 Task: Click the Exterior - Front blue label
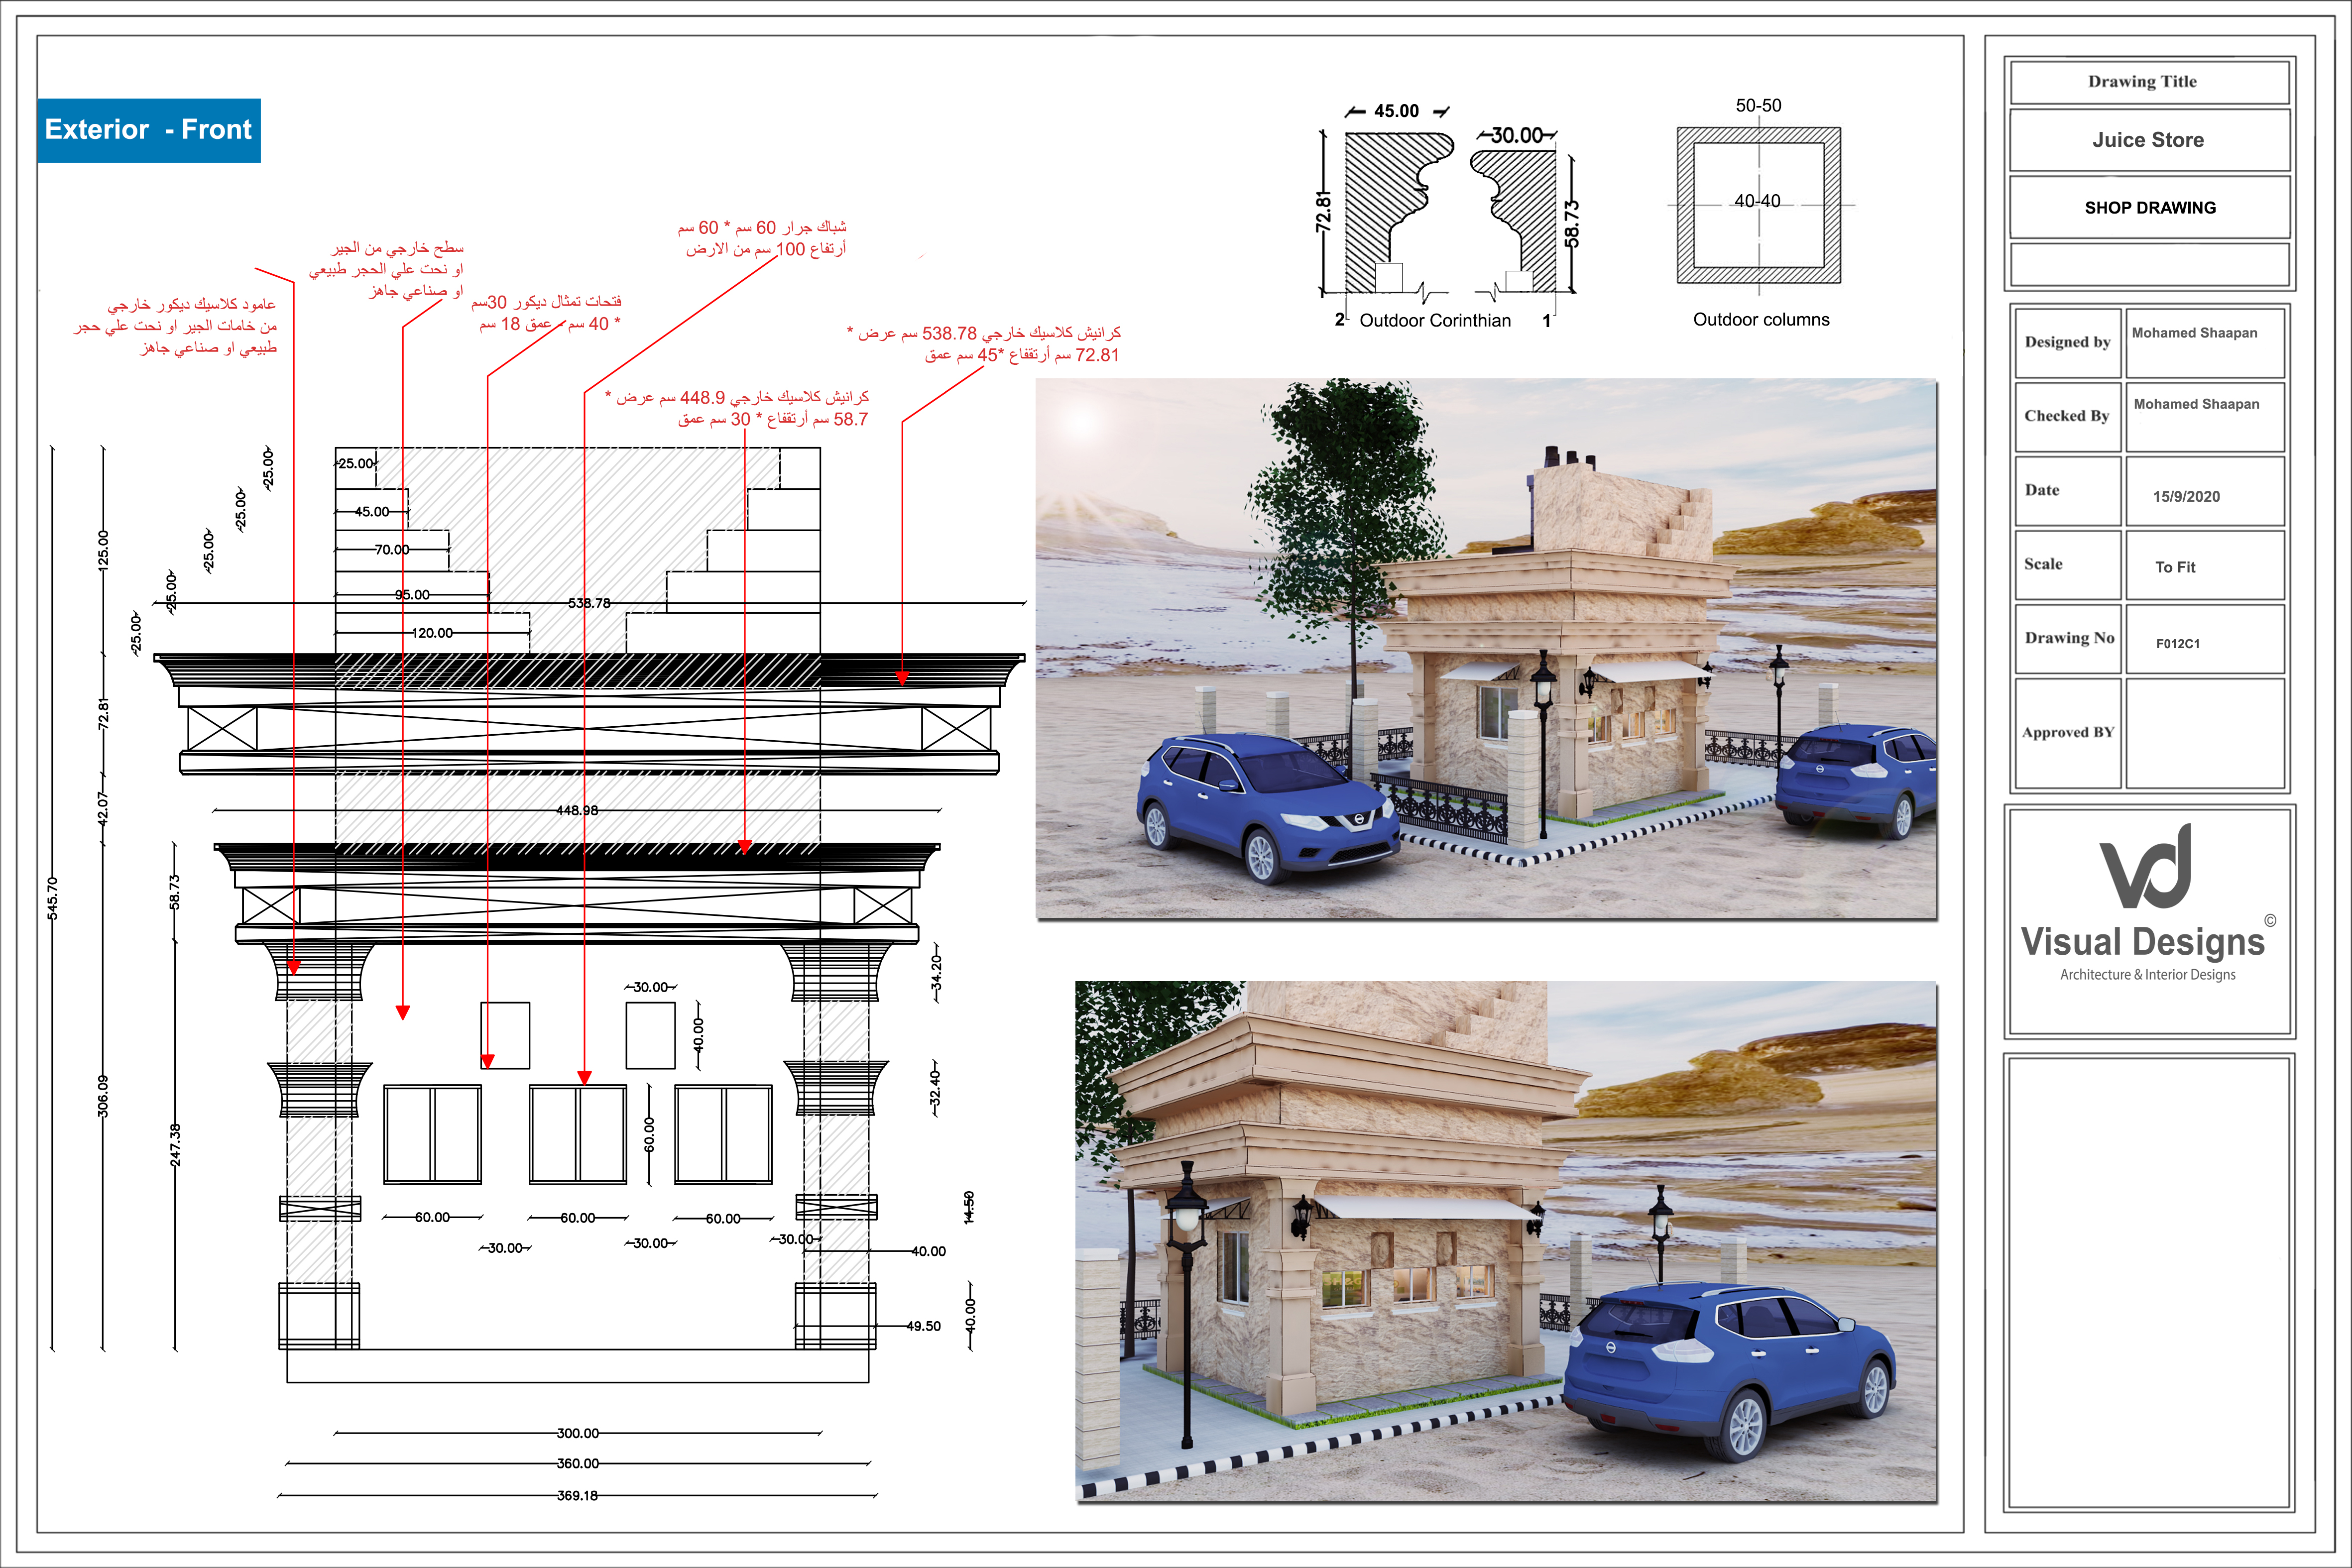pos(149,130)
